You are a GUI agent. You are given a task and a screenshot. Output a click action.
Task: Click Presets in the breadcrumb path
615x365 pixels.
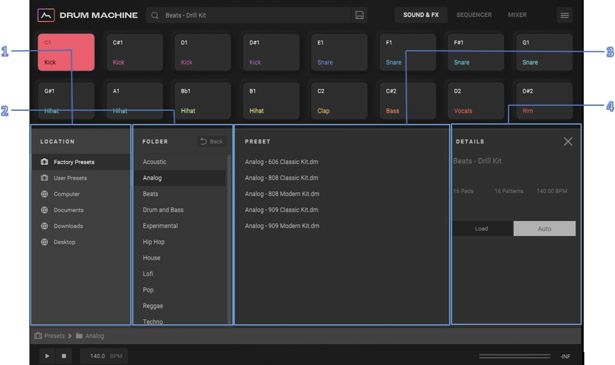54,336
